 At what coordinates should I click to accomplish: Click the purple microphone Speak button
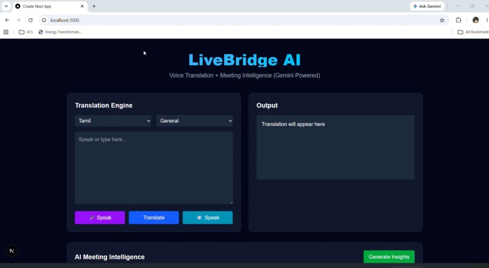99,218
